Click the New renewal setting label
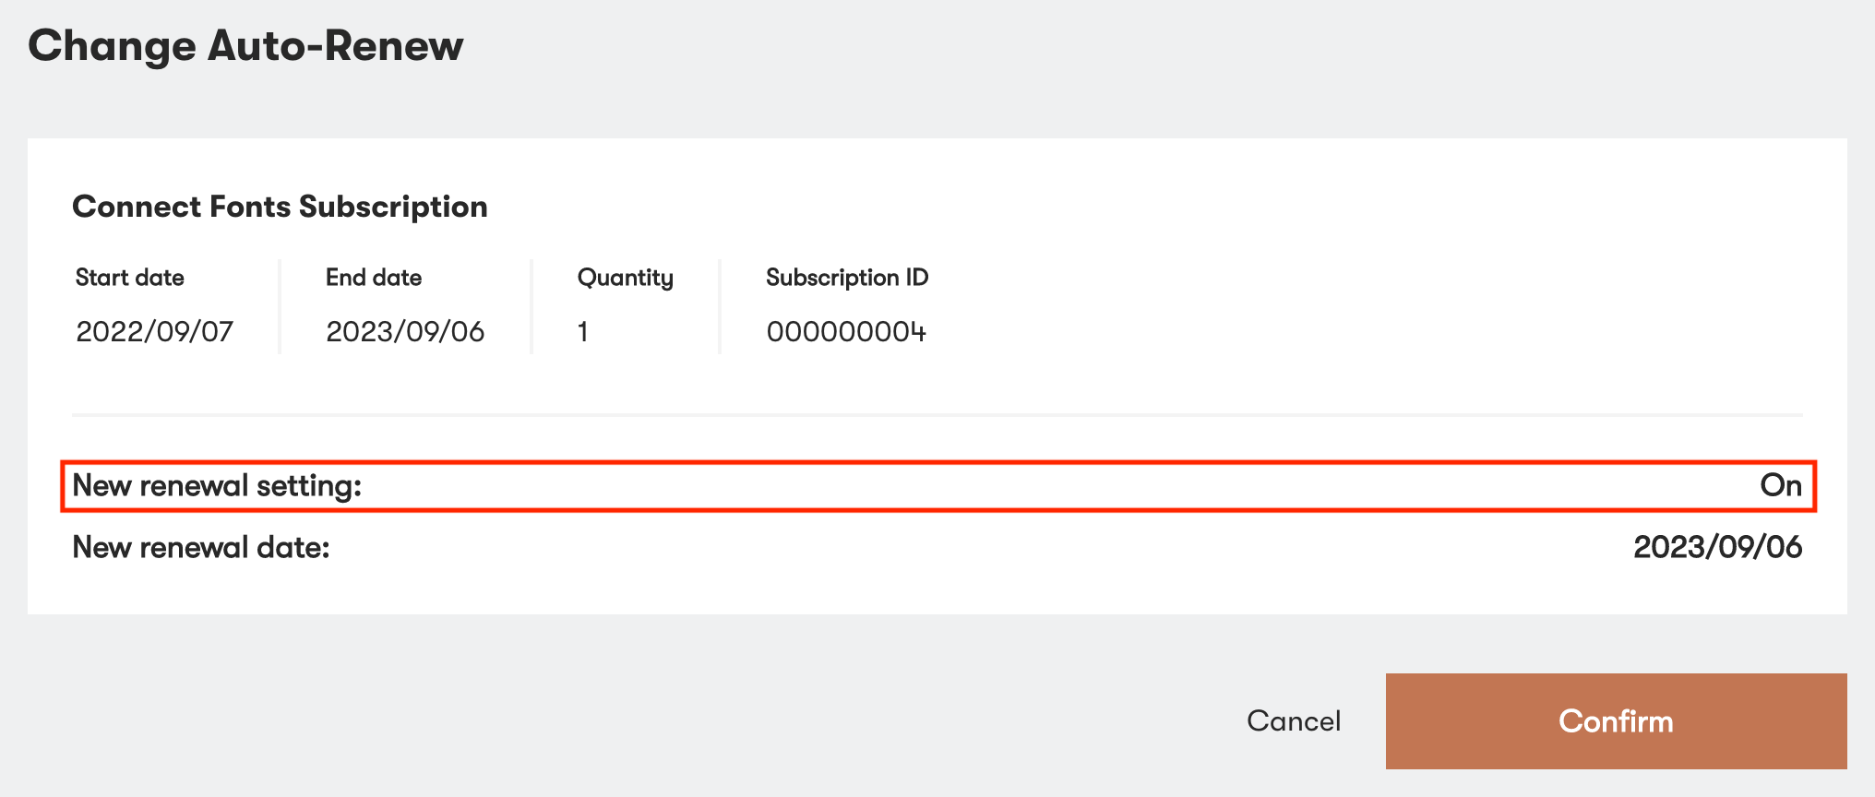The image size is (1875, 797). (218, 484)
